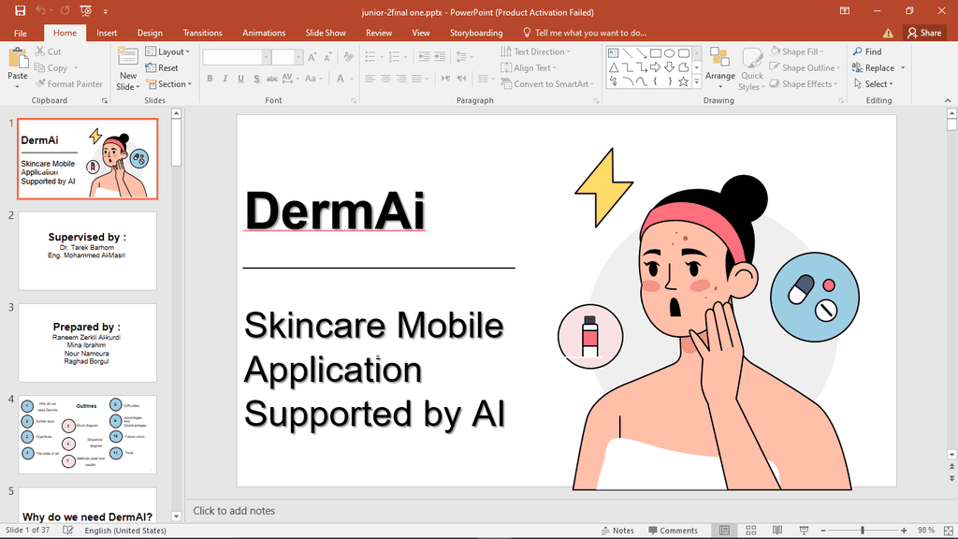Switch to the Animations tab
This screenshot has height=539, width=958.
[264, 33]
